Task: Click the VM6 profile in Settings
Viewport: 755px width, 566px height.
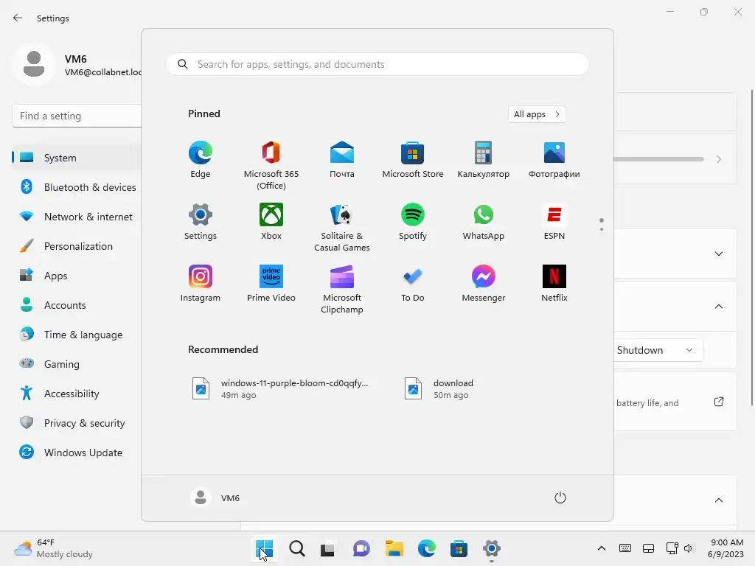Action: pyautogui.click(x=77, y=65)
